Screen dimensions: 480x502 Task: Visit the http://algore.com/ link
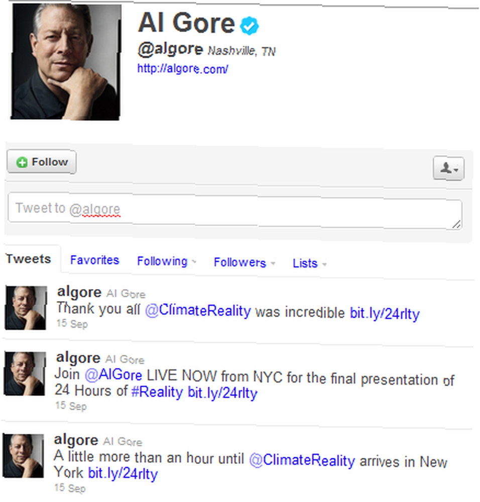[x=183, y=68]
